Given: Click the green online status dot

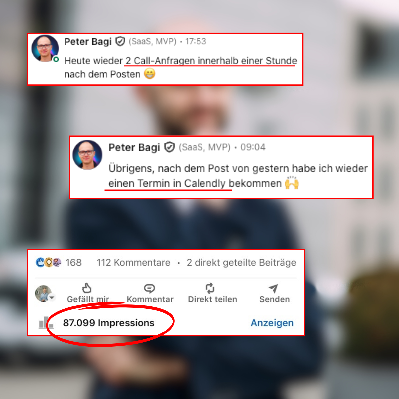Looking at the screenshot, I should (x=56, y=59).
